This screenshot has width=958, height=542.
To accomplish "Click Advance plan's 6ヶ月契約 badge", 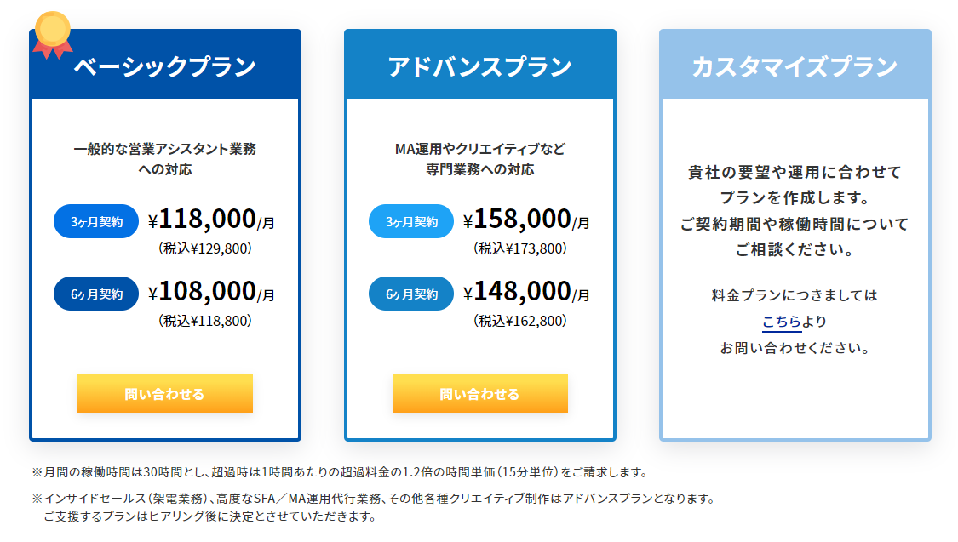I will point(411,294).
